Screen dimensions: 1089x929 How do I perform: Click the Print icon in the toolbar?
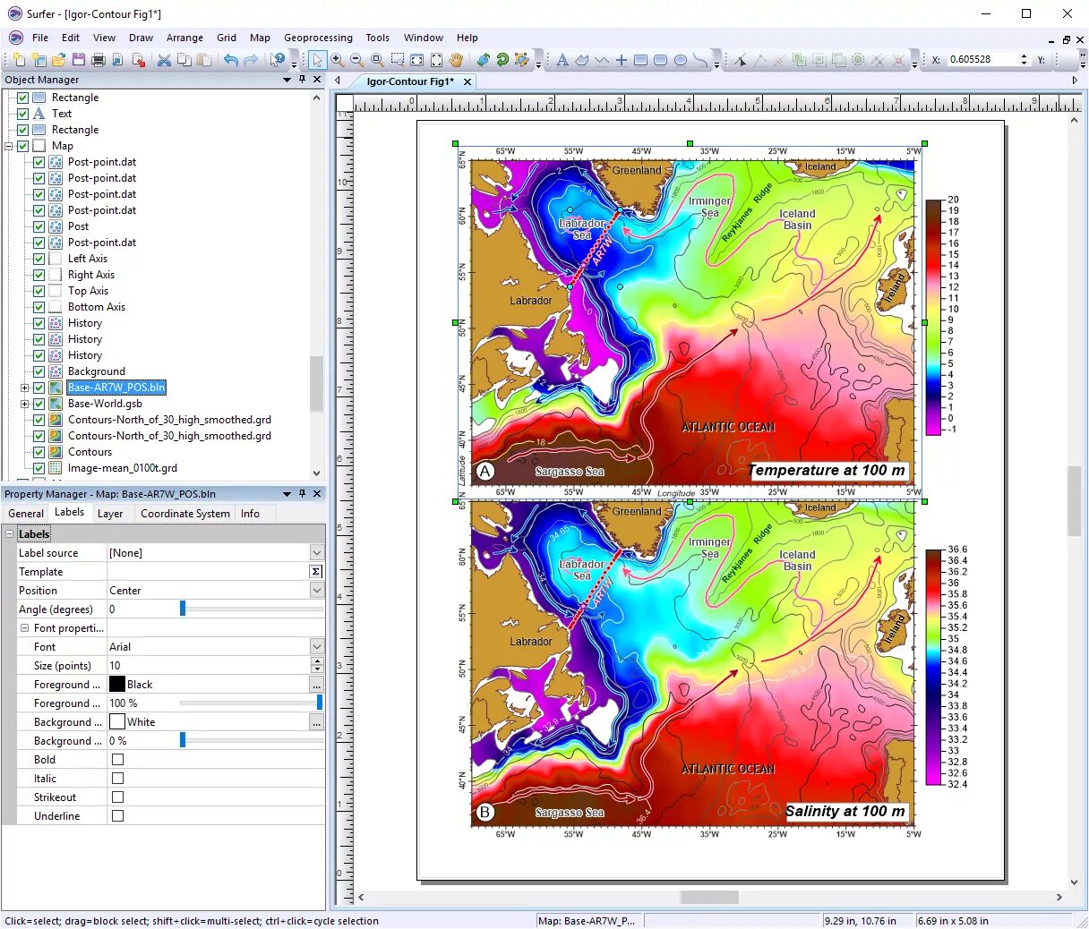click(99, 60)
